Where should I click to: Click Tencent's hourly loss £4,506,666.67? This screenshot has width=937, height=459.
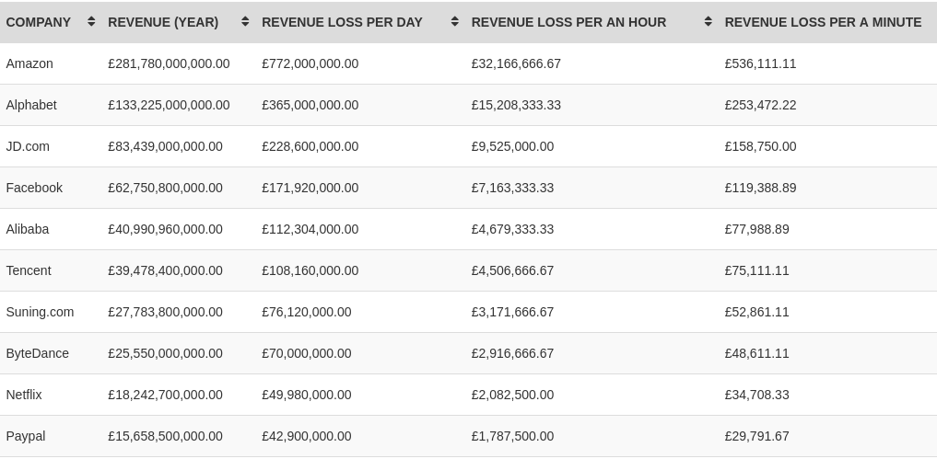click(512, 270)
